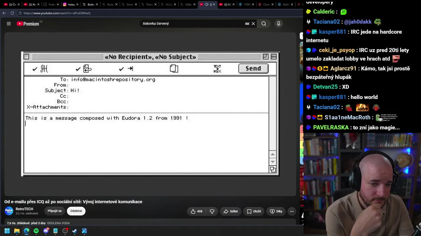Clear the search query with the X

(x=253, y=24)
